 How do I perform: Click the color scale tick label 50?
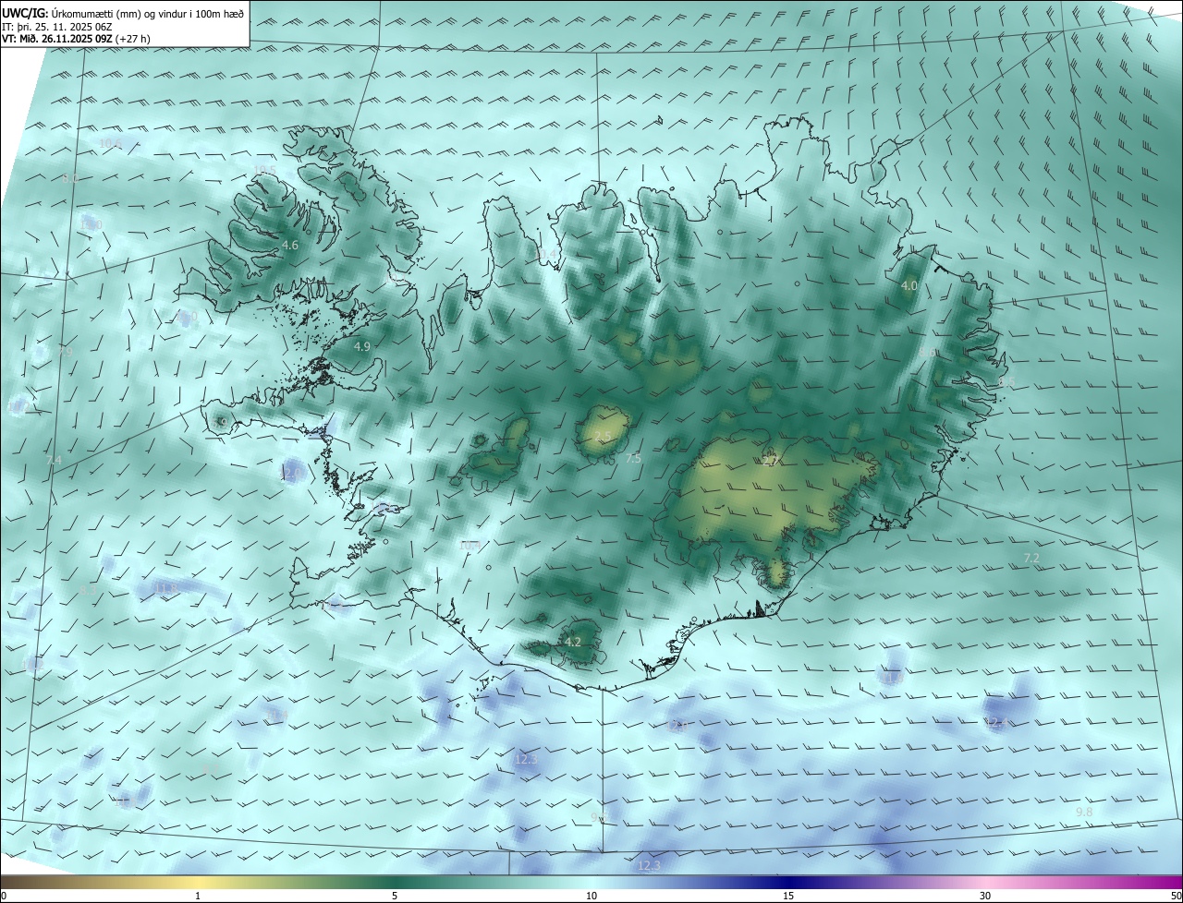tap(1176, 896)
